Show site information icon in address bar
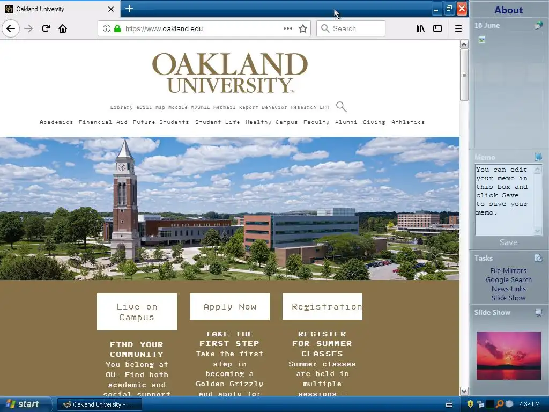This screenshot has height=412, width=549. click(x=107, y=28)
